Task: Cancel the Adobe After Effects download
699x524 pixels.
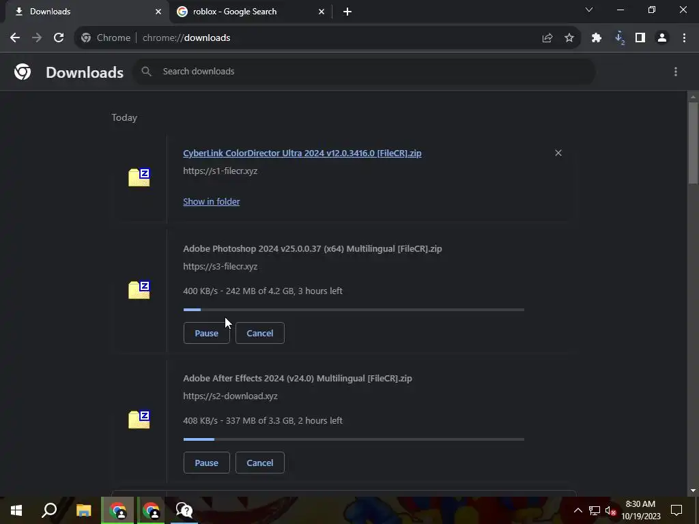Action: coord(260,463)
